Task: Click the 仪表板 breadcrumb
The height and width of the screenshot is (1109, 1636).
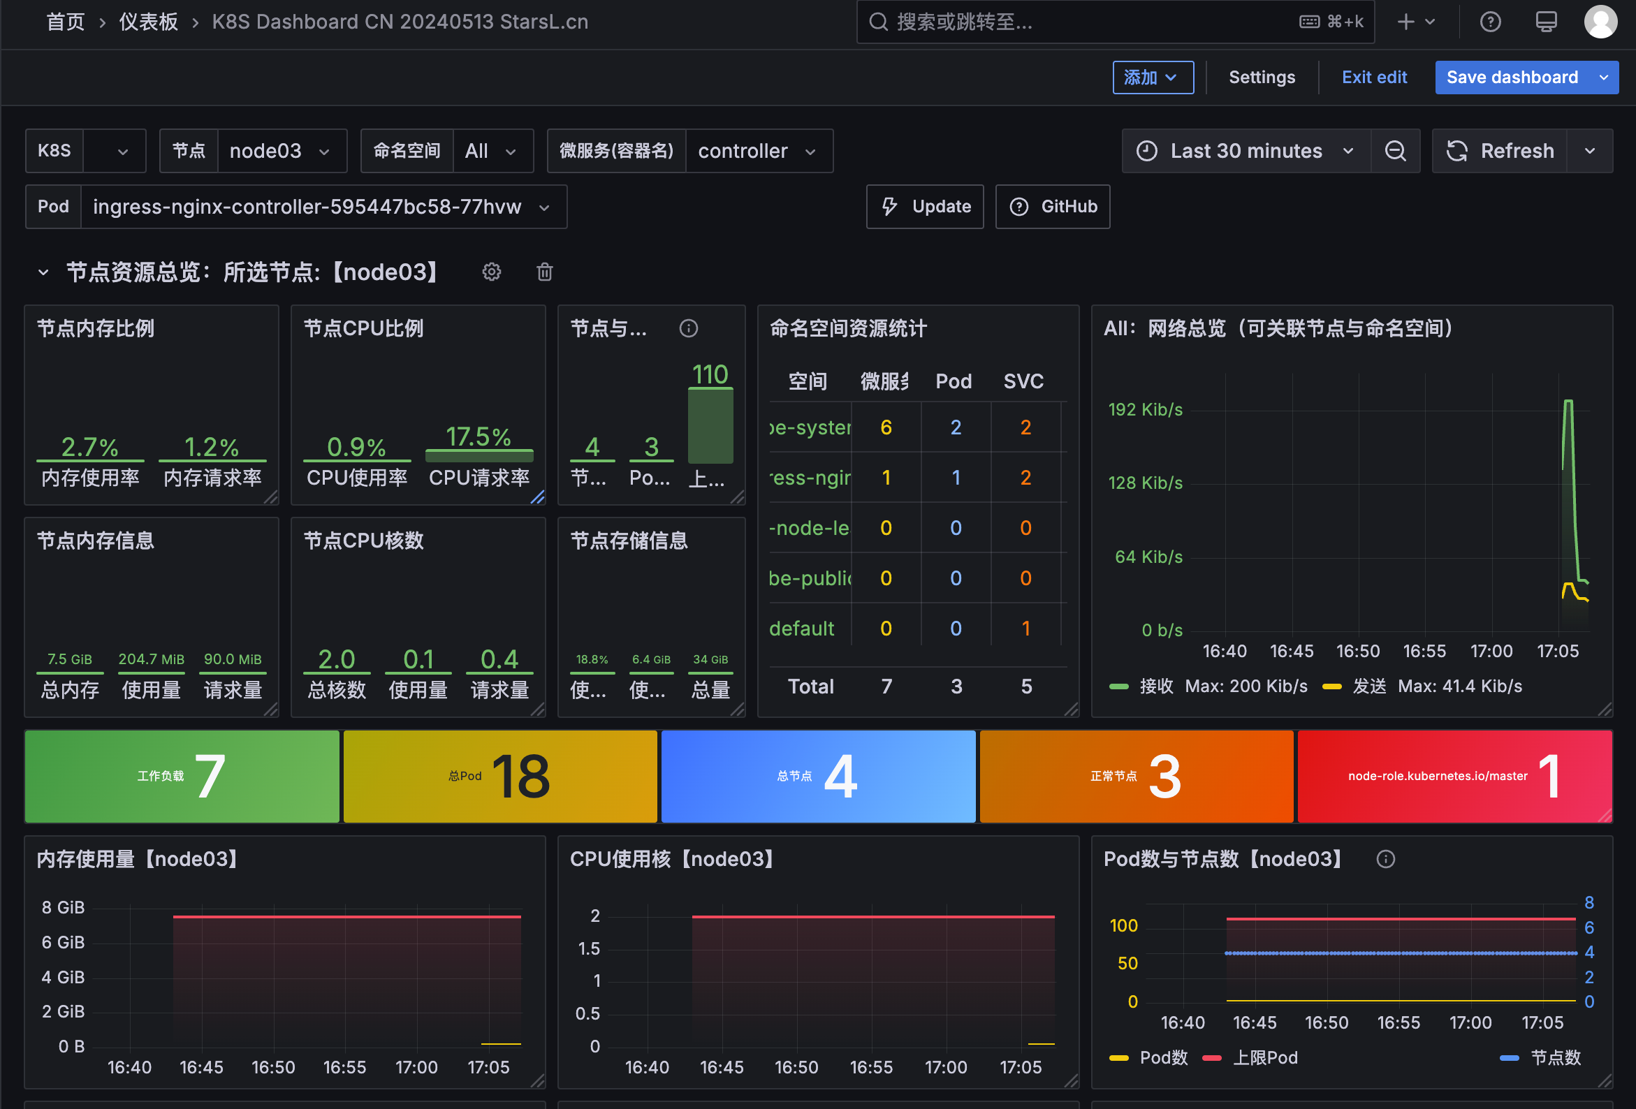Action: (148, 22)
